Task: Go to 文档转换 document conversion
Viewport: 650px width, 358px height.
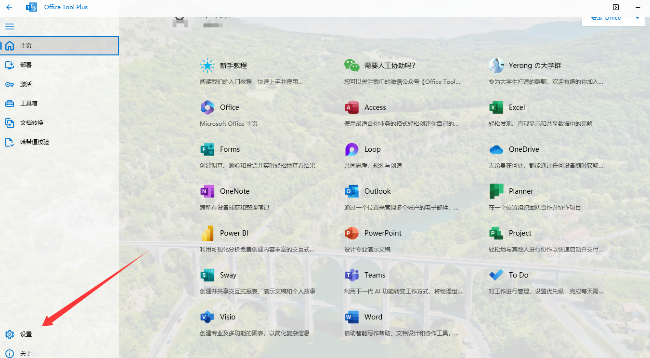Action: pos(60,123)
